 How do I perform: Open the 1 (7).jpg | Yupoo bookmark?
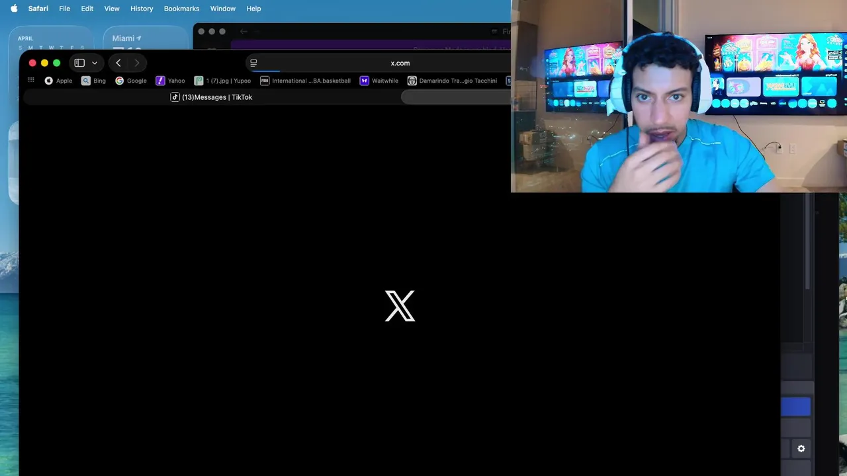coord(222,81)
